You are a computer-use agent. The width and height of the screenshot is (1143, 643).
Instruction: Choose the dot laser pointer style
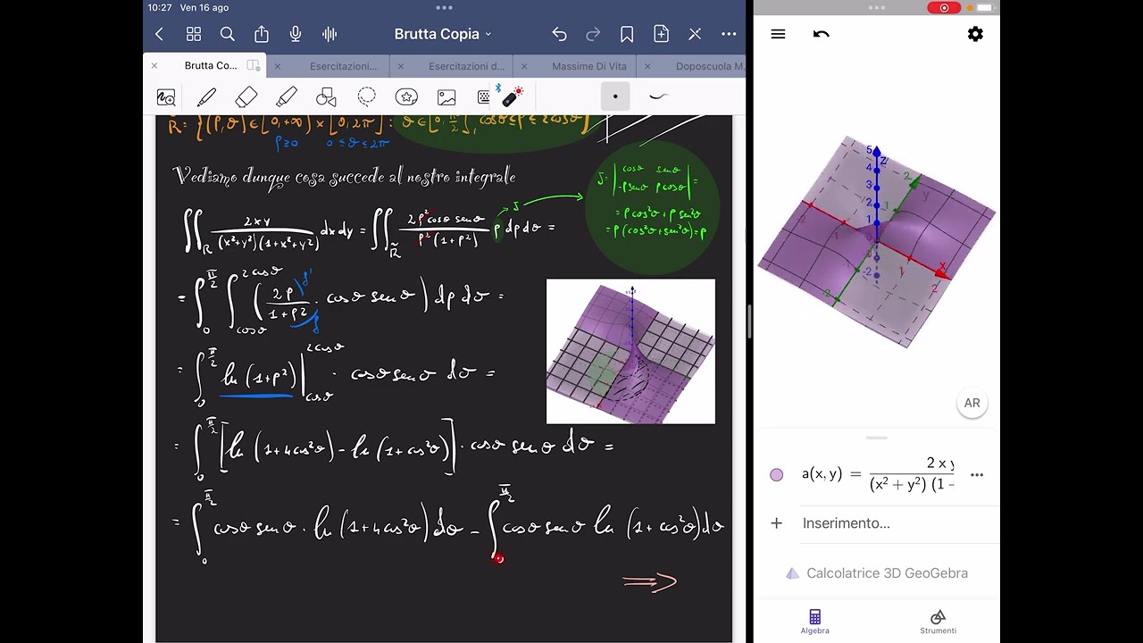coord(615,96)
